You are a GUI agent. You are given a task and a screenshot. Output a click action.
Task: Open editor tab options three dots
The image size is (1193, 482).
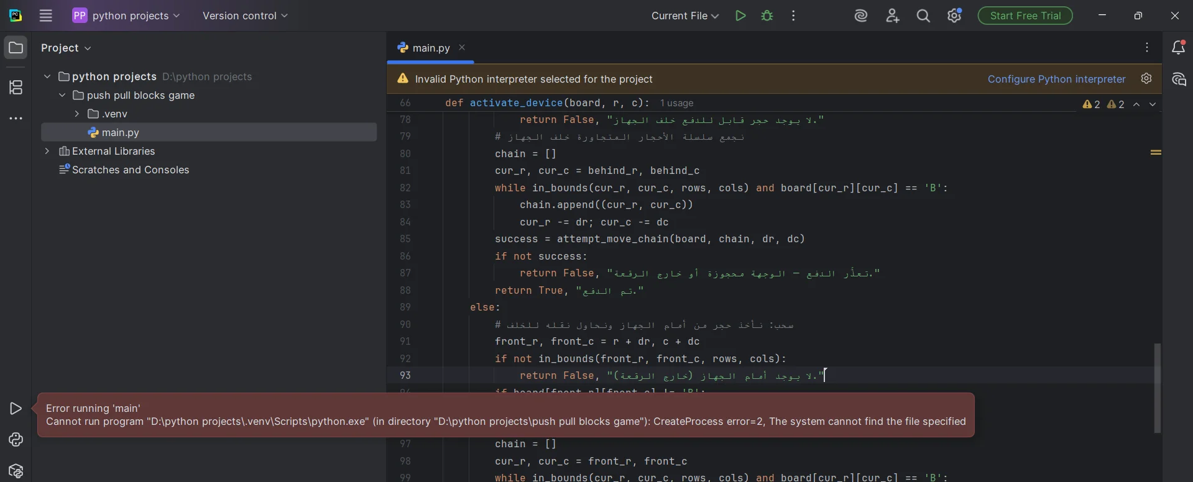click(x=1147, y=47)
